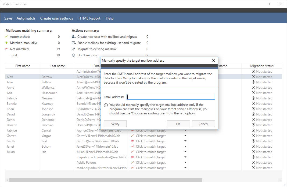Click not-matched icon in GarretV row
Viewport: 287px width, 187px height.
point(132,136)
